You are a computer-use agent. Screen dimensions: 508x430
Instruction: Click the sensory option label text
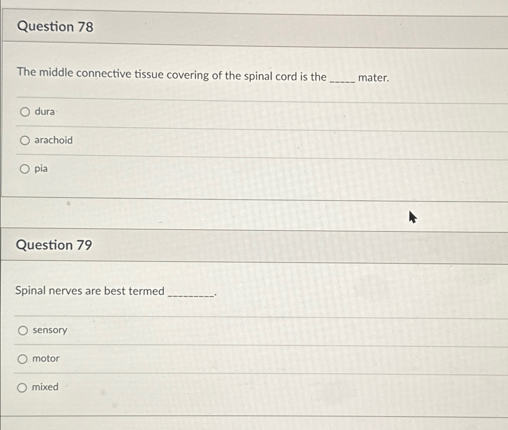49,330
